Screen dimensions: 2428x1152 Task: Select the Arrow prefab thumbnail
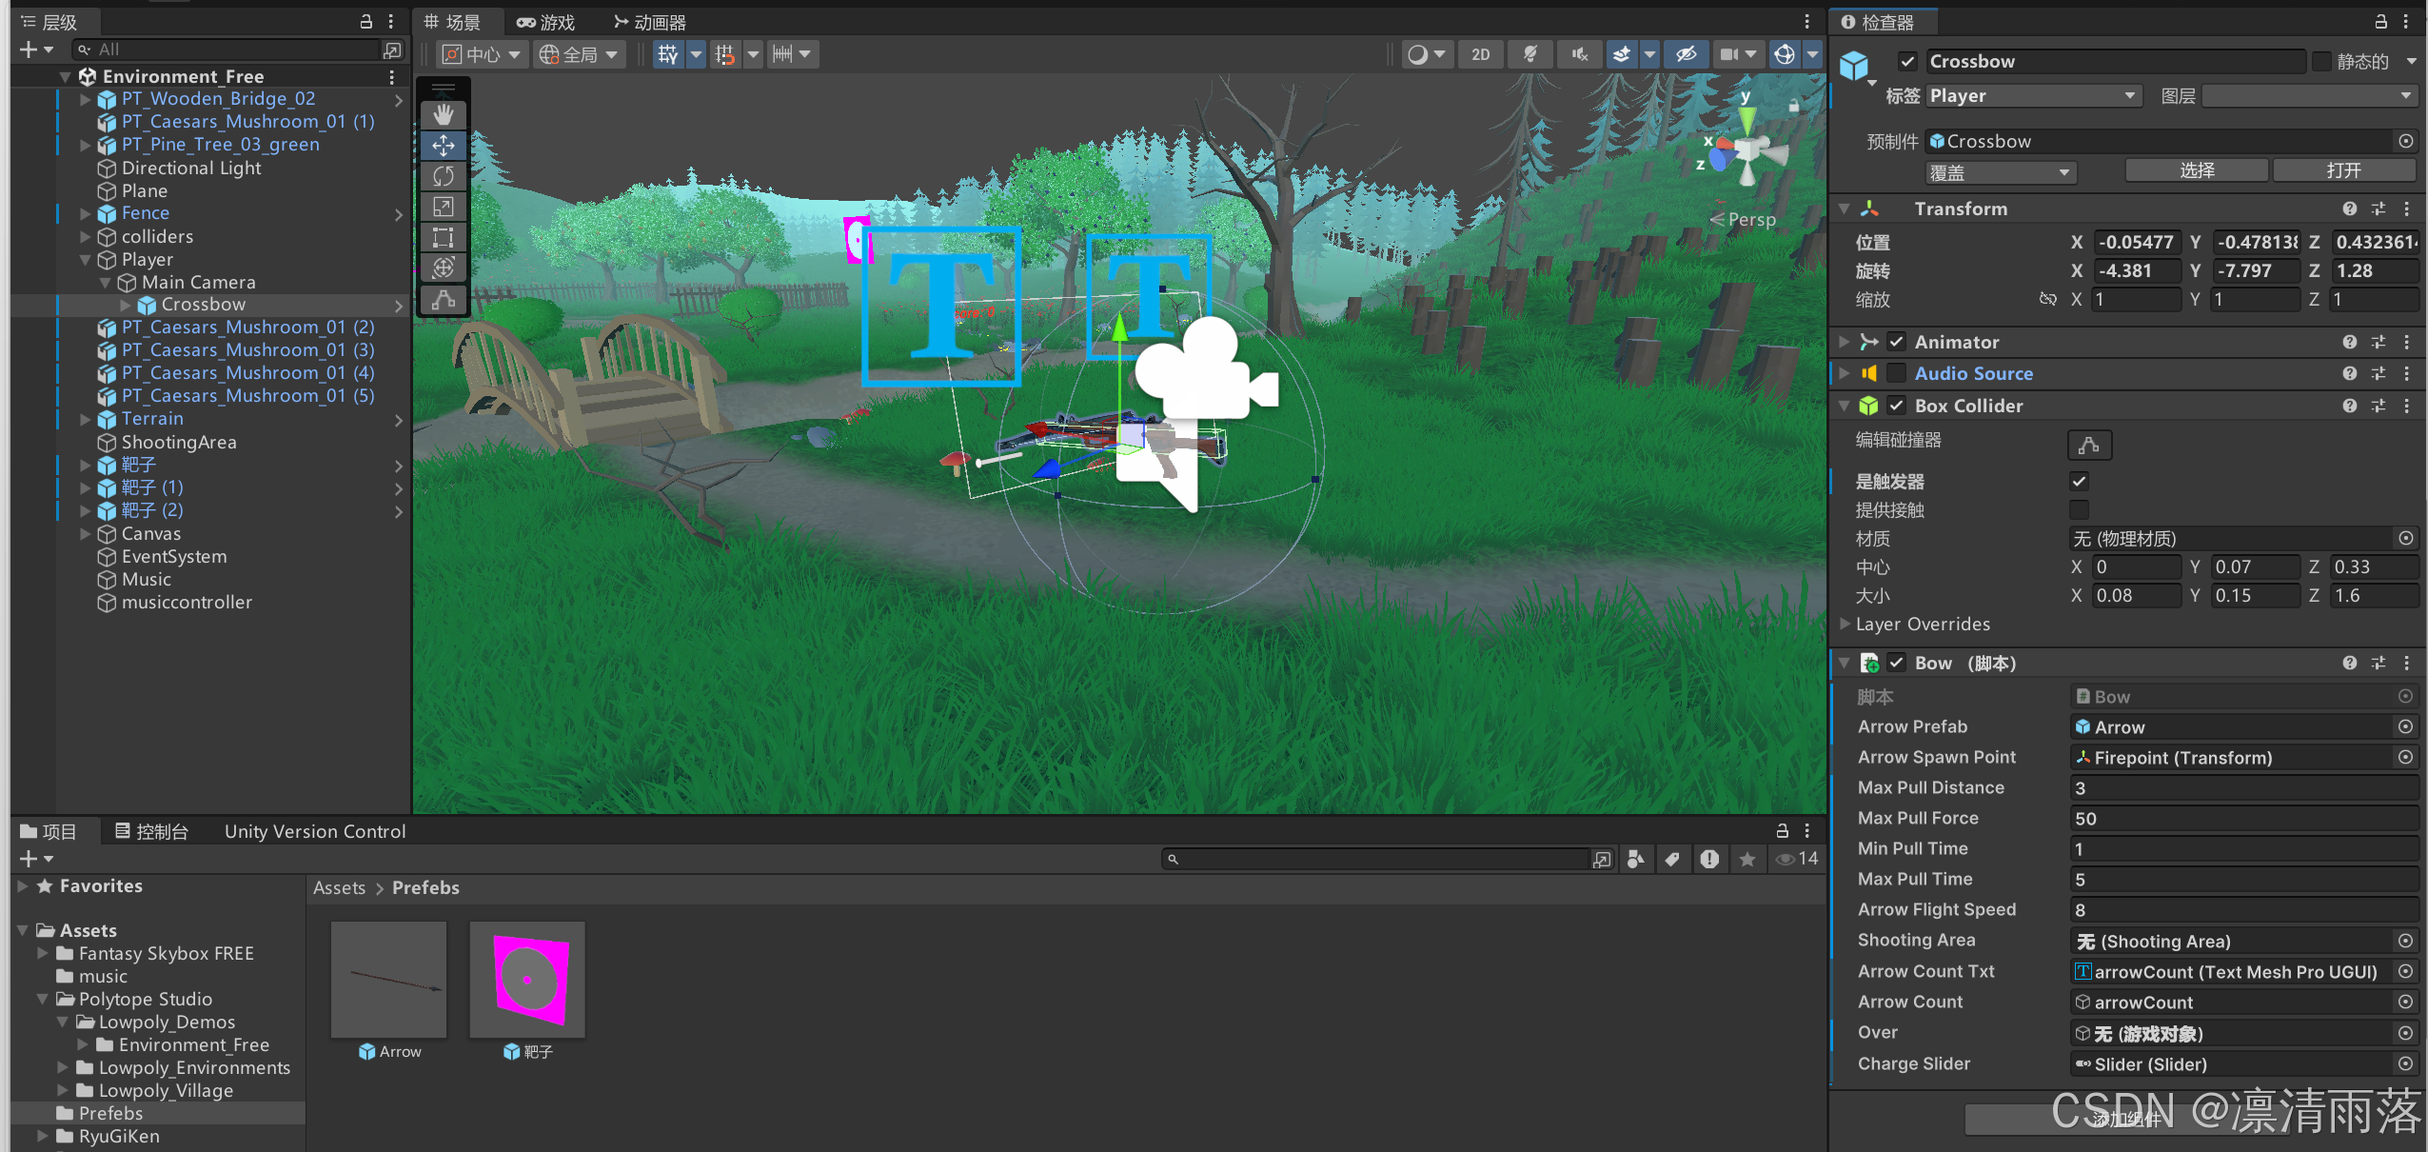pos(388,981)
